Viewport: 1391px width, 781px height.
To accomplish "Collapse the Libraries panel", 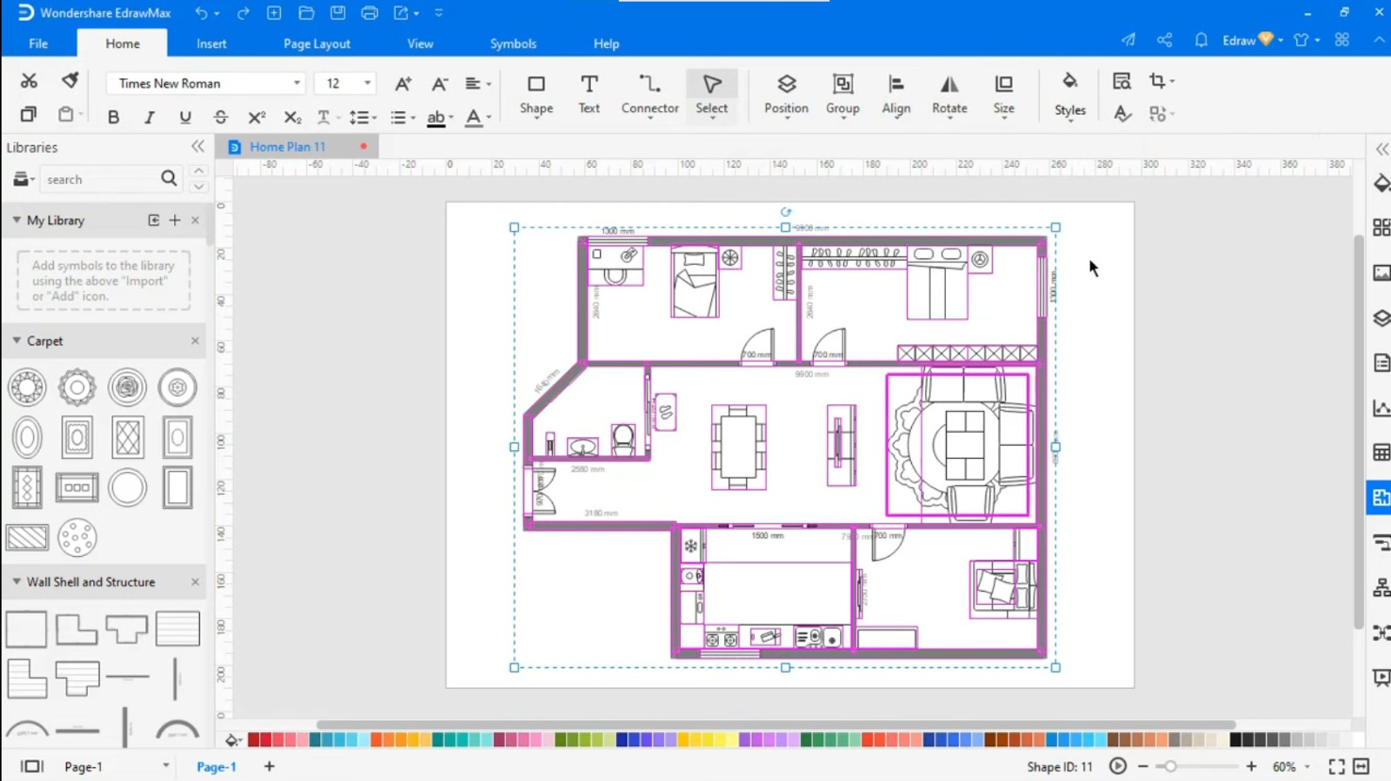I will coord(197,147).
